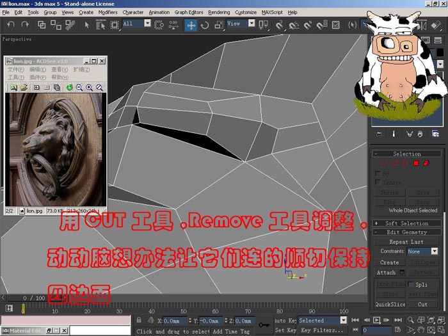
Task: Toggle the Spinner Snap icon
Action: (322, 25)
